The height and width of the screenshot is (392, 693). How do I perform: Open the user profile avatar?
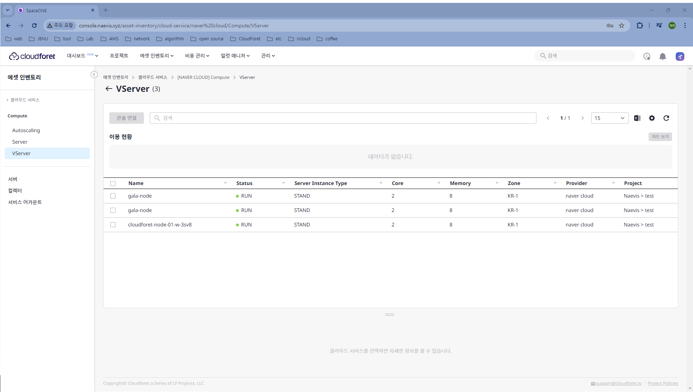680,56
